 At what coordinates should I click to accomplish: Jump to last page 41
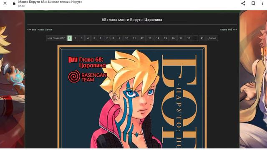coord(202,38)
